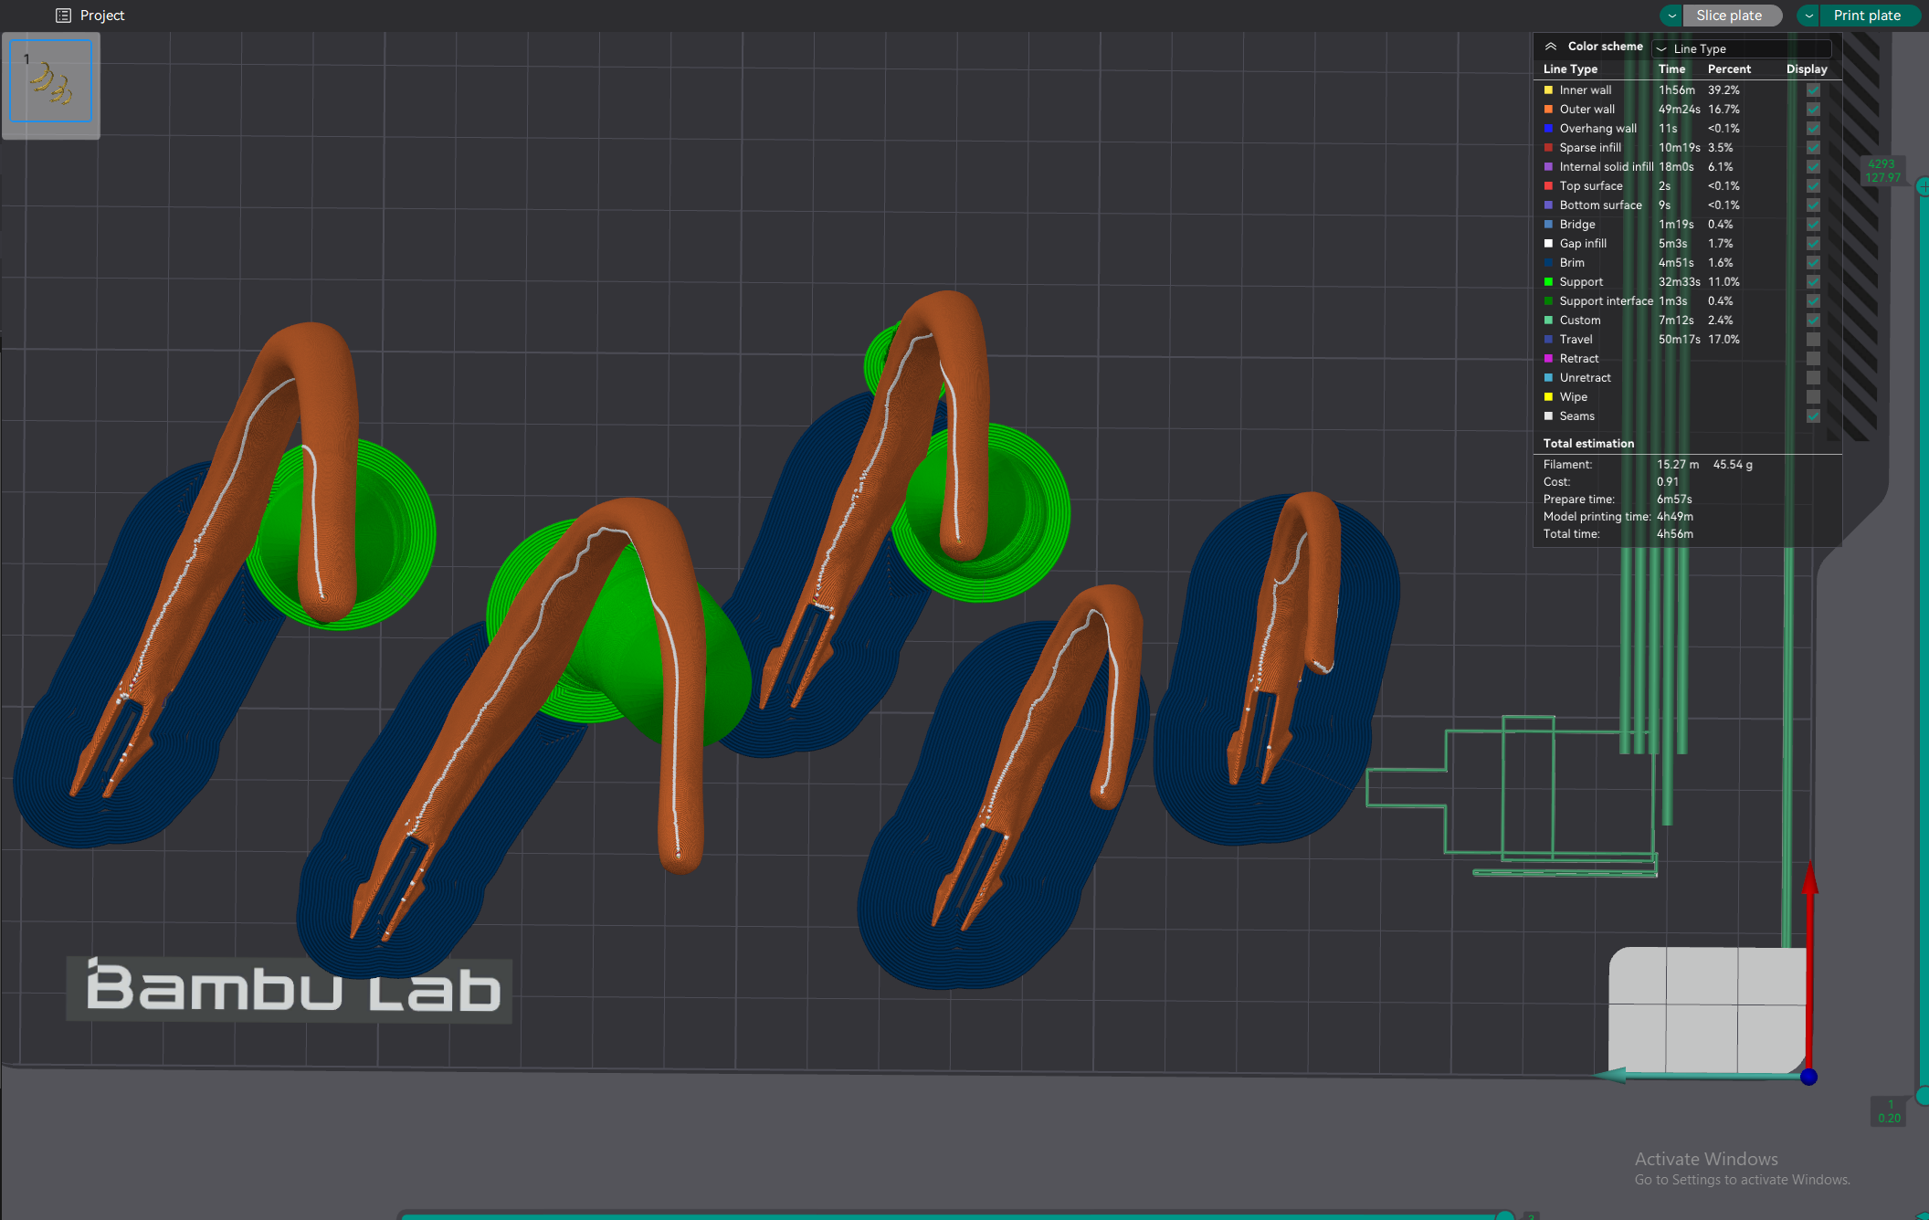Enable Travel moves display checkbox
The image size is (1929, 1220).
[x=1813, y=339]
